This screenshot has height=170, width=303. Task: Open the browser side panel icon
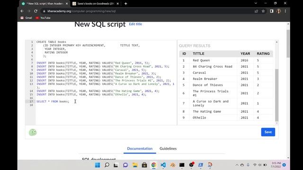(272, 11)
